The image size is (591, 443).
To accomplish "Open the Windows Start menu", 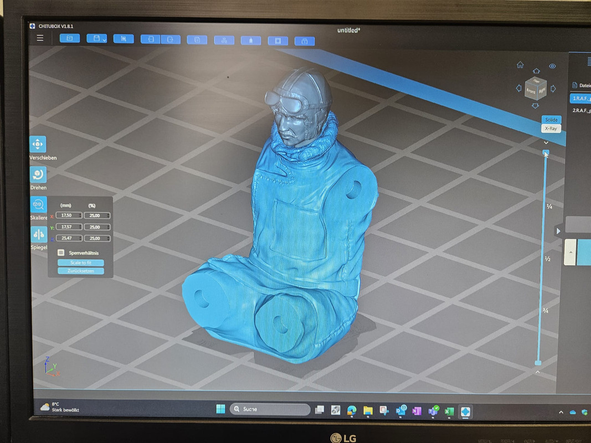I will click(x=220, y=409).
